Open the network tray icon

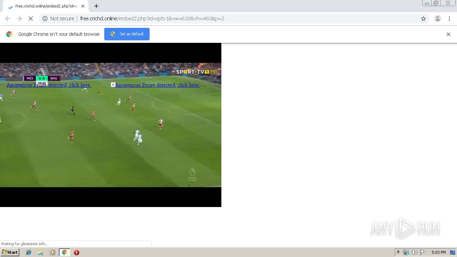[x=406, y=252]
